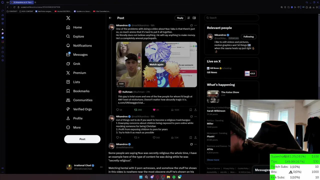Image resolution: width=320 pixels, height=180 pixels.
Task: Open more options on tradchungus list post
Action: point(195,116)
